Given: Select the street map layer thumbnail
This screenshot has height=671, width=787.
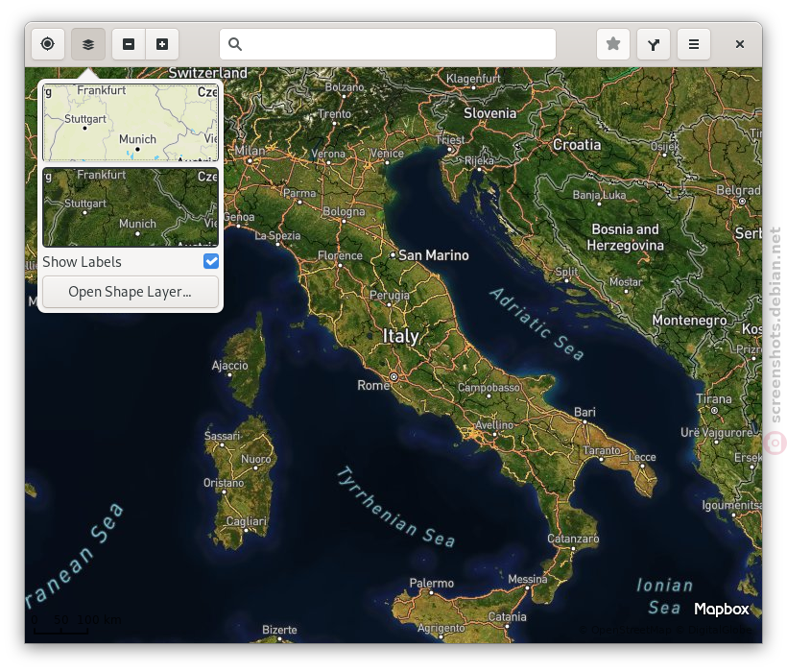Looking at the screenshot, I should [131, 123].
